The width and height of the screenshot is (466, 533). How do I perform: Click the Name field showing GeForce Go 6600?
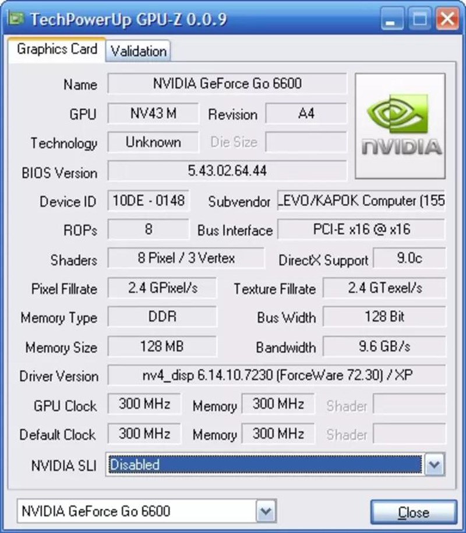pyautogui.click(x=227, y=83)
